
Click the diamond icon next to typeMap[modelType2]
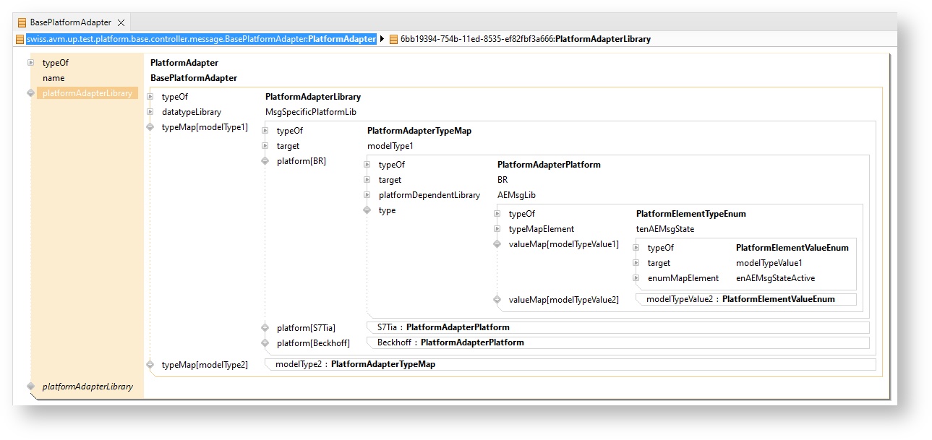[150, 365]
